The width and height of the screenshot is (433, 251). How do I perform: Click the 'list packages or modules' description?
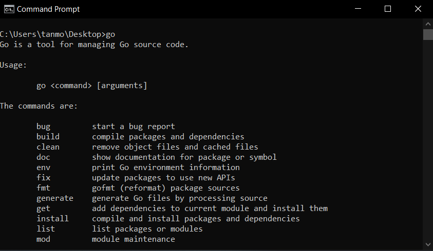tap(147, 229)
